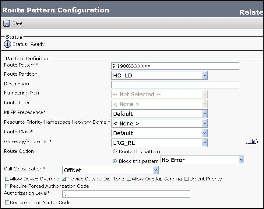Select the Route this pattern radio button

click(x=114, y=152)
